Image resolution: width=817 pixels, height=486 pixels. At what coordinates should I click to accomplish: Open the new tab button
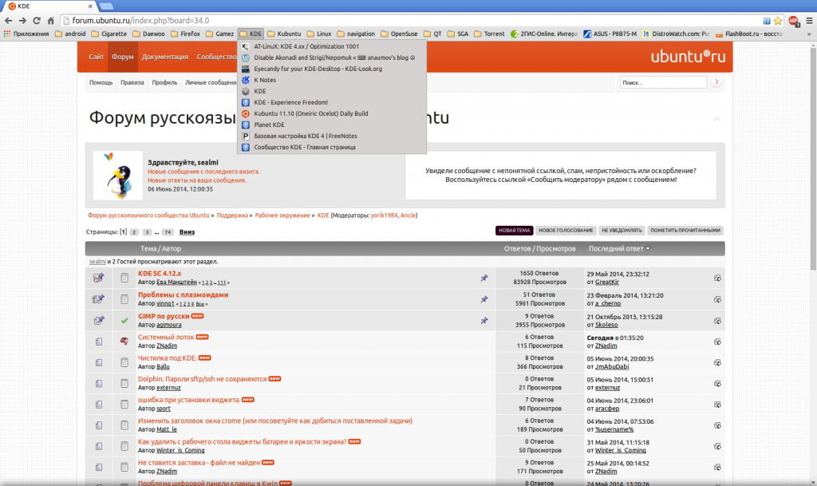point(106,6)
